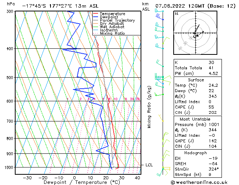Click the '300' pressure level label
Screen dimensions: 239x185
(x=11, y=11)
